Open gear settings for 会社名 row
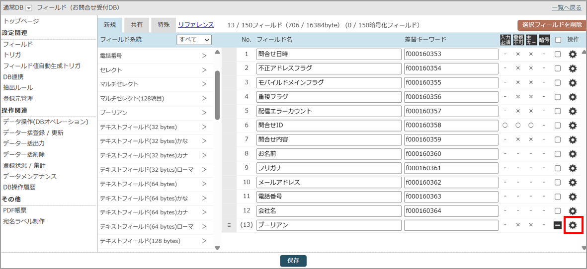Image resolution: width=587 pixels, height=269 pixels. pyautogui.click(x=573, y=211)
